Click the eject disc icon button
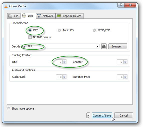This screenshot has width=143, height=127. (x=104, y=46)
